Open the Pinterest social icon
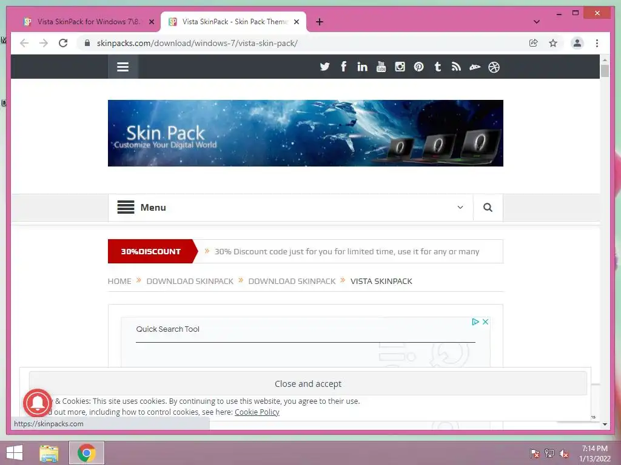The image size is (621, 465). (x=418, y=67)
